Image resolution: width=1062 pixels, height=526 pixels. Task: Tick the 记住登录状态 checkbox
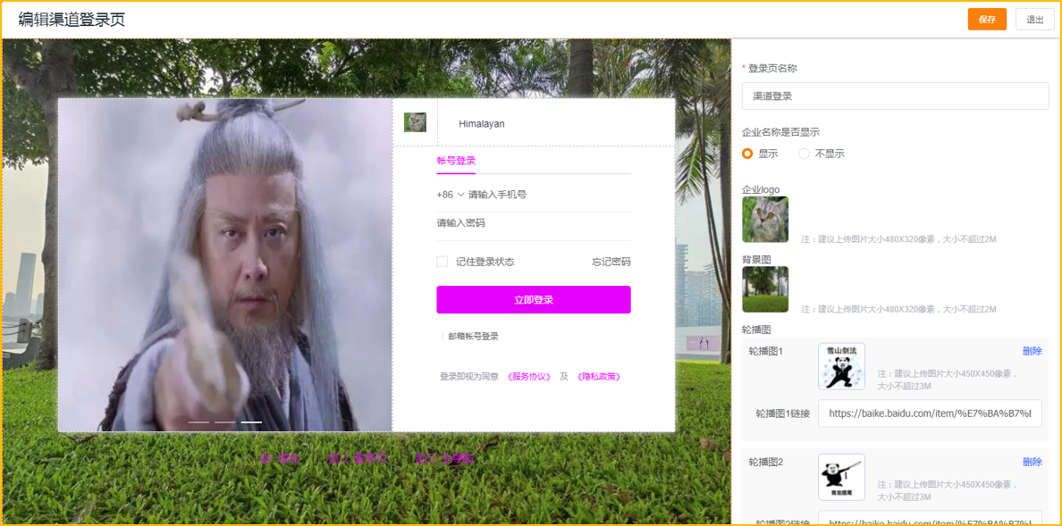coord(442,262)
